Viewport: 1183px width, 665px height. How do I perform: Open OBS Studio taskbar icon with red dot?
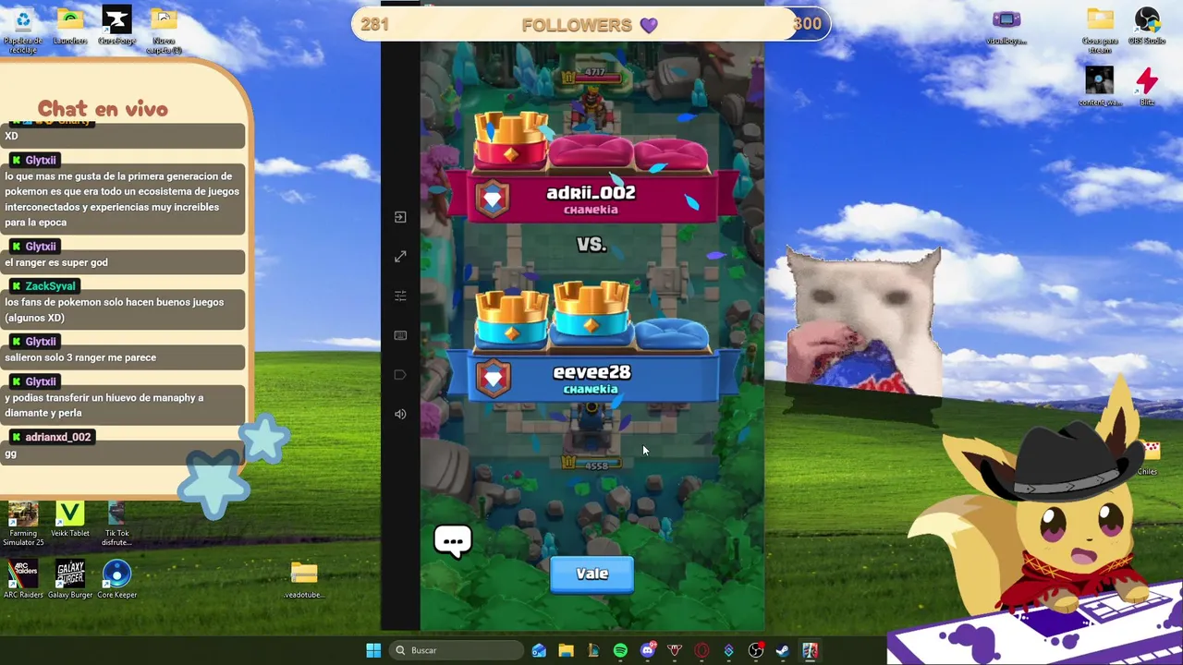(x=756, y=650)
